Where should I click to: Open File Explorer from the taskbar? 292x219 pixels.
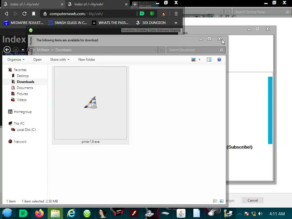pyautogui.click(x=55, y=213)
